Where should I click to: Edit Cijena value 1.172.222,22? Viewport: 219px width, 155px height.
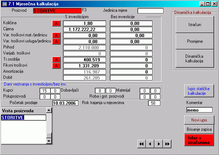pyautogui.click(x=84, y=30)
